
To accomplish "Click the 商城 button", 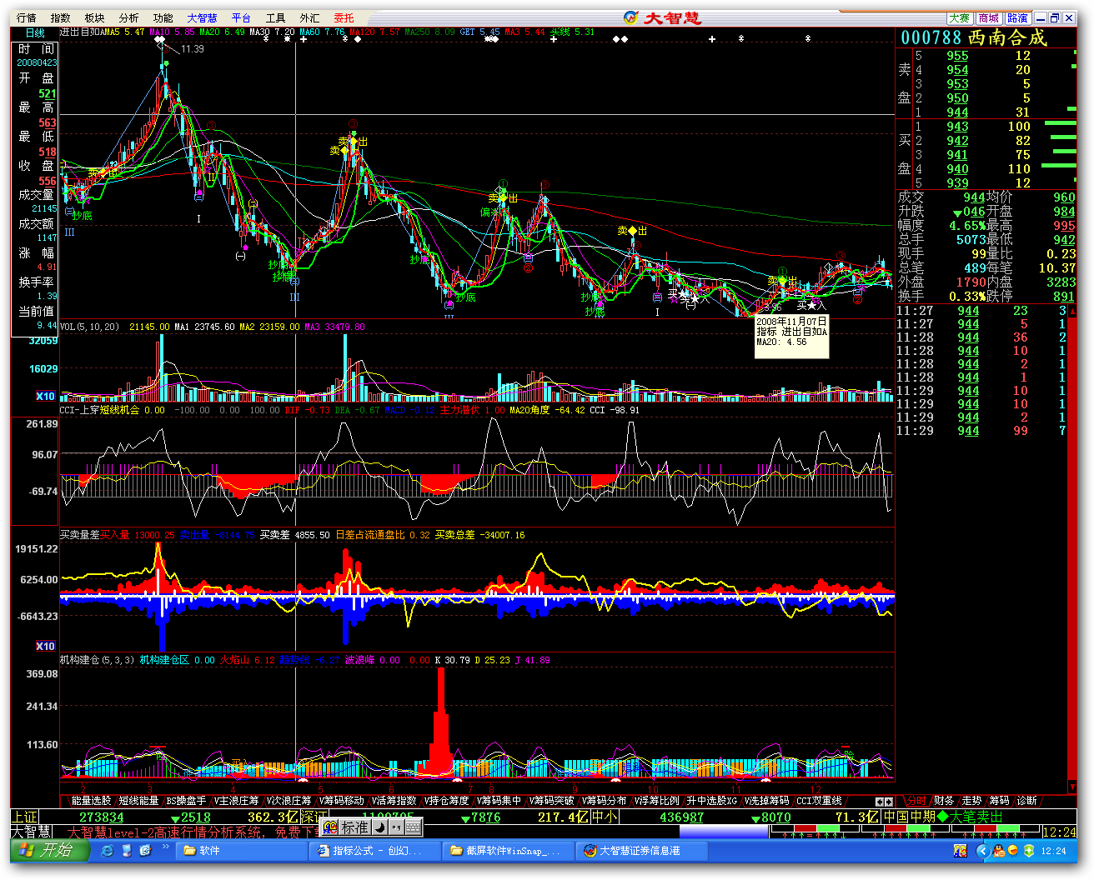I will pos(988,17).
